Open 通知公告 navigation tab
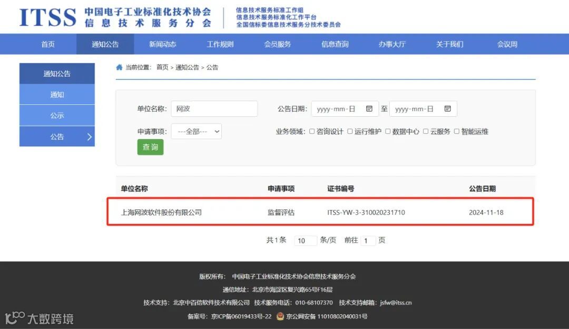The width and height of the screenshot is (569, 329). (x=105, y=44)
